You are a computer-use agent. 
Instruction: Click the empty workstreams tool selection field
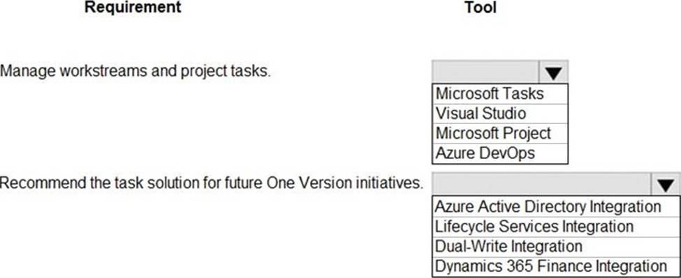click(x=485, y=72)
